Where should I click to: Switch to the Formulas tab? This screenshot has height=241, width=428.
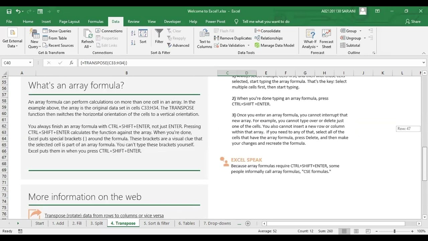point(96,21)
